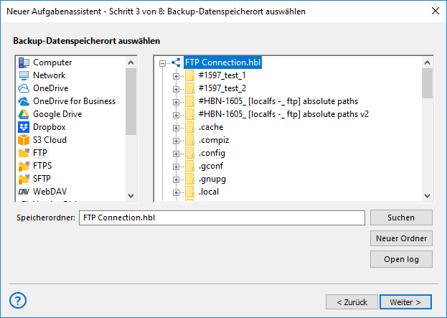The width and height of the screenshot is (447, 318).
Task: Select 'WebDAV' text label
Action: pyautogui.click(x=50, y=192)
